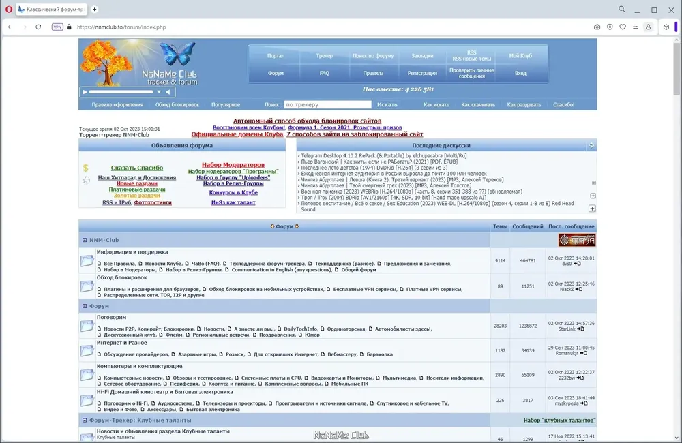Screen dimensions: 682x443
Task: Reload the current page
Action: pos(38,27)
